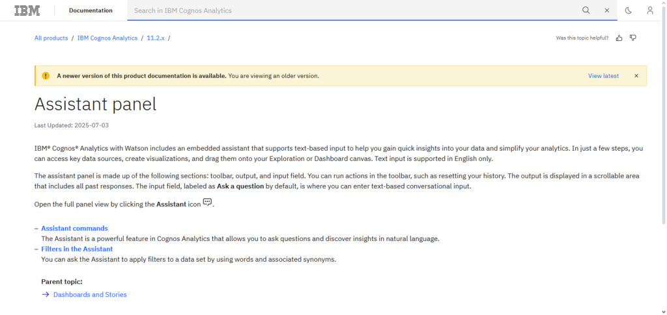The width and height of the screenshot is (667, 315).
Task: Clear the search with the X icon
Action: coord(607,10)
